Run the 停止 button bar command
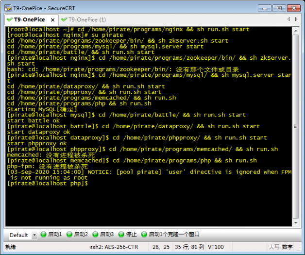This screenshot has height=255, width=305. point(127,235)
